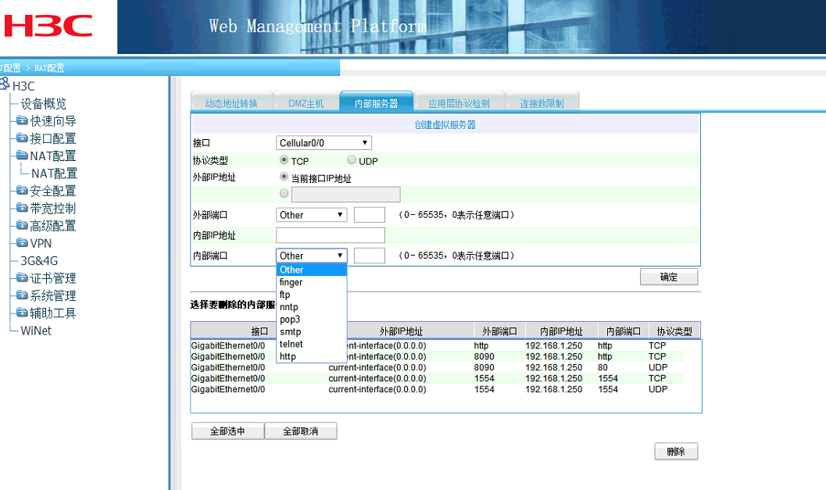Click open folder icon next to NAT配置
The image size is (826, 490).
pos(22,155)
